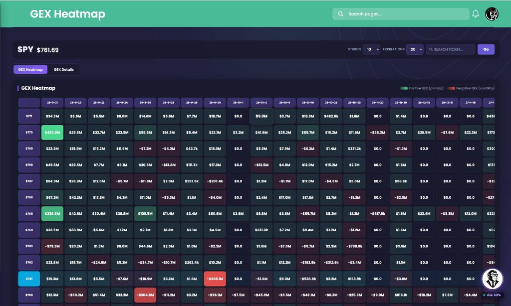This screenshot has height=306, width=511.
Task: Click the SPY ticker title
Action: coord(25,49)
